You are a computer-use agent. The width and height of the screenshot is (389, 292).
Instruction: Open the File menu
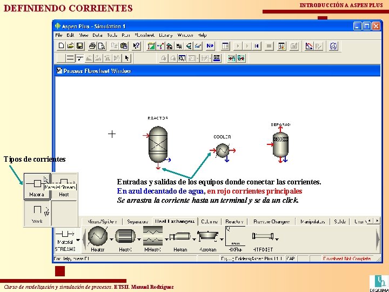(59, 35)
